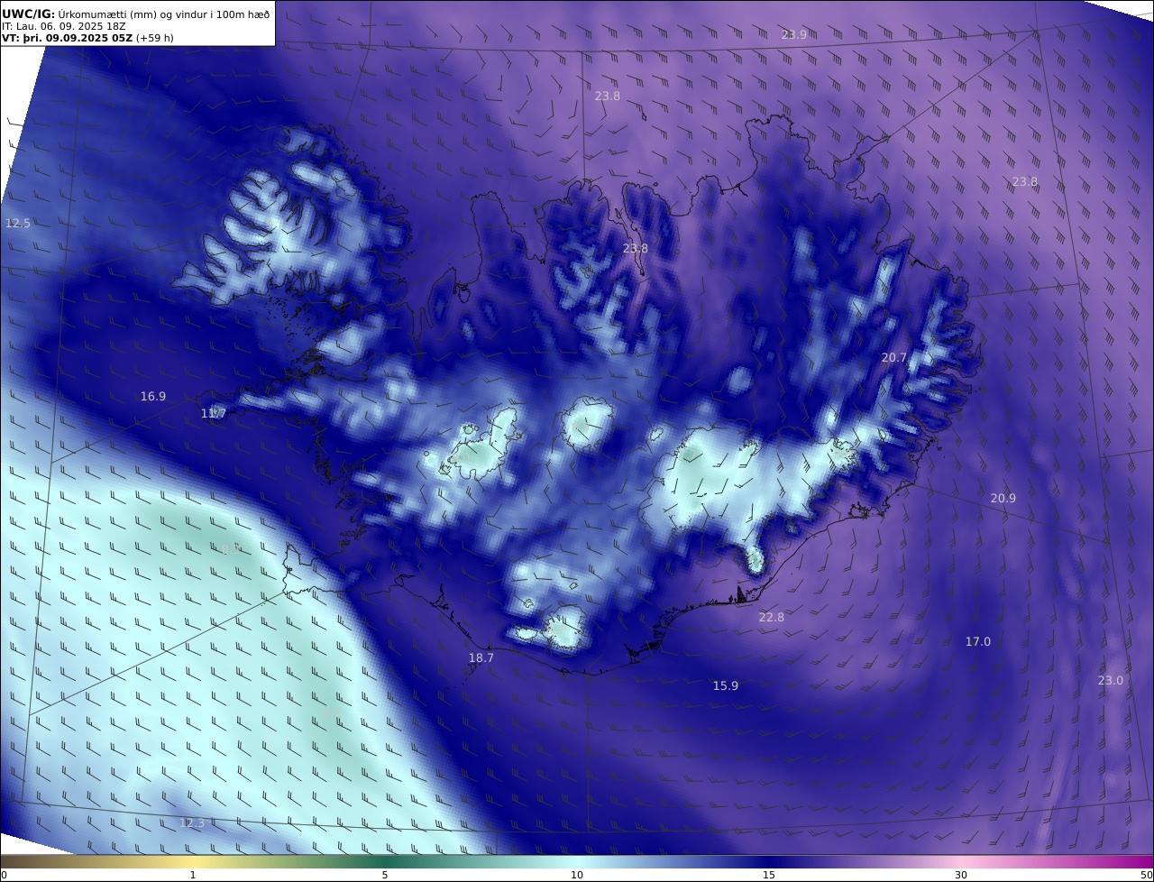Image resolution: width=1154 pixels, height=882 pixels.
Task: Click the valid time 'VT: þri. 09.09.2025 05Z'
Action: point(67,38)
